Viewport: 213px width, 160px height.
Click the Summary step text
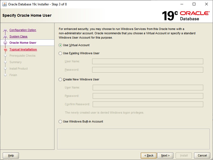pyautogui.click(x=15, y=62)
